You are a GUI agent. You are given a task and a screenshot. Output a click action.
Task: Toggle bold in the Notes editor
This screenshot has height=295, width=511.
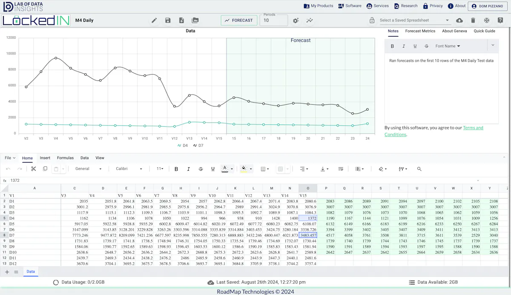click(392, 46)
